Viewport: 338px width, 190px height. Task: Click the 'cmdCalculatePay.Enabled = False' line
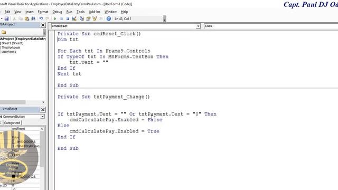point(116,120)
